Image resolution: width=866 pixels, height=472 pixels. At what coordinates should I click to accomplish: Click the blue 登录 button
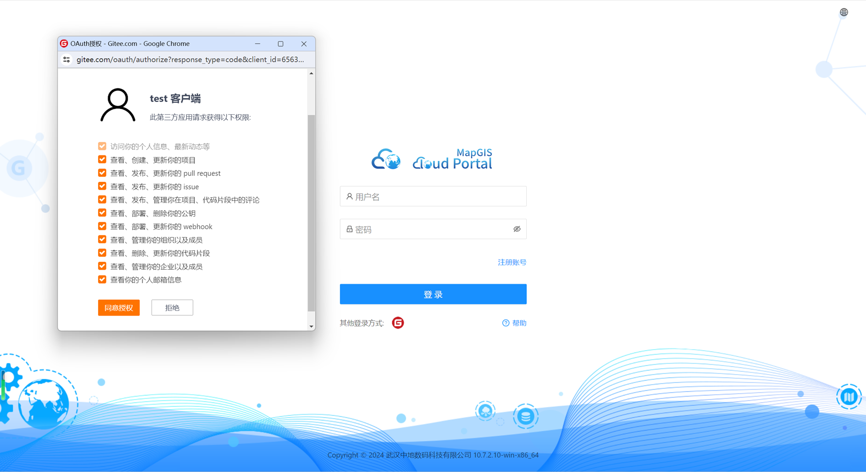click(x=433, y=294)
